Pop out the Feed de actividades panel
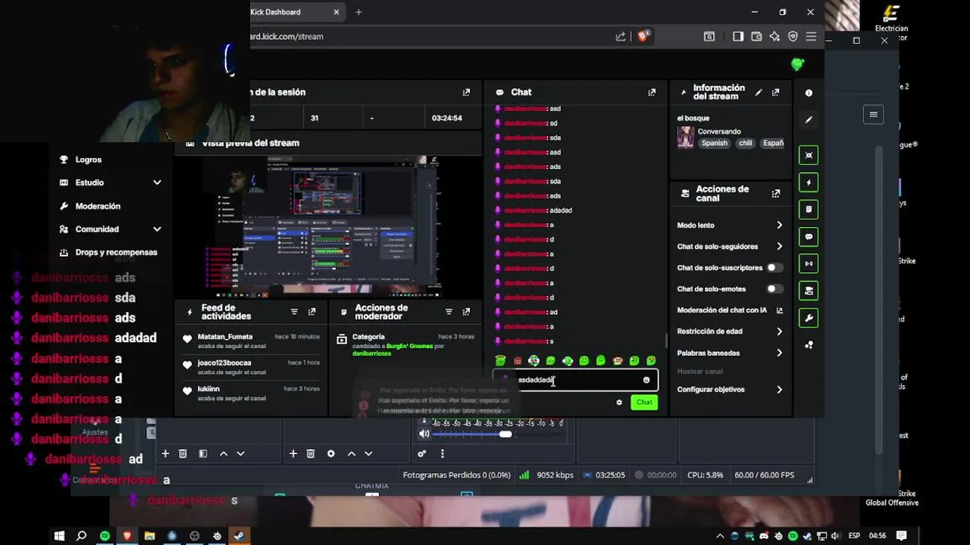The height and width of the screenshot is (545, 970). click(x=311, y=312)
